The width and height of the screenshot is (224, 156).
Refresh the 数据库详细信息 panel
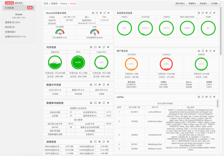click(104, 103)
